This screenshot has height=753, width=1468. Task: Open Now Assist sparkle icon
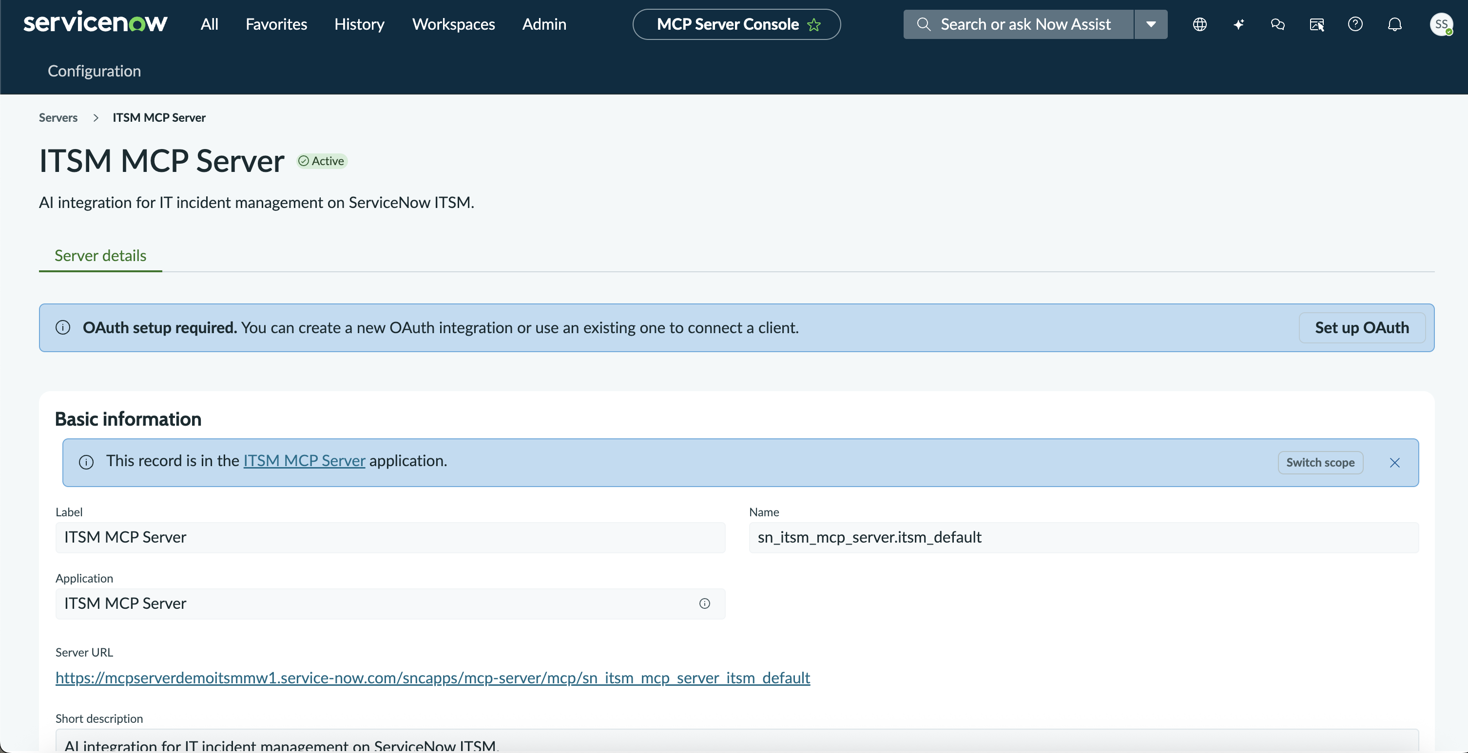[x=1239, y=24]
